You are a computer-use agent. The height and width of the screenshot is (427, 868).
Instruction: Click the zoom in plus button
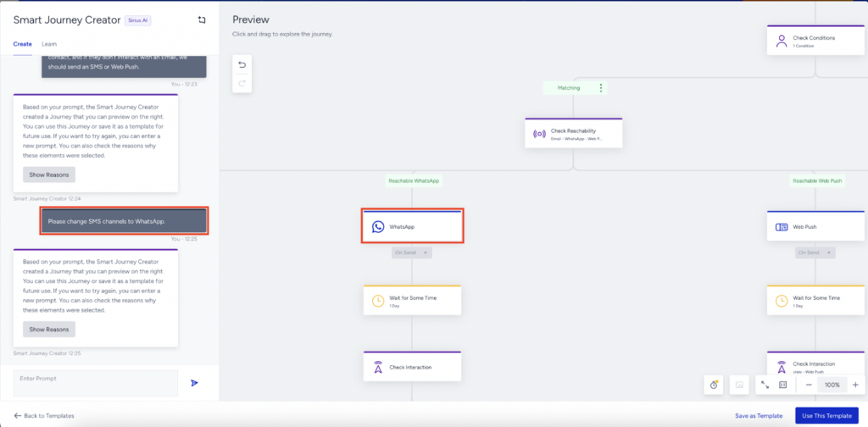854,385
